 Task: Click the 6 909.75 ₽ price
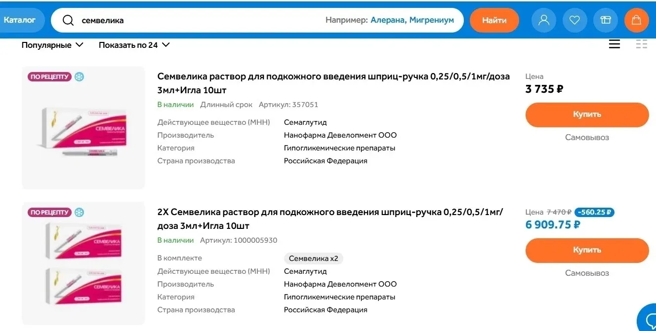[553, 225]
